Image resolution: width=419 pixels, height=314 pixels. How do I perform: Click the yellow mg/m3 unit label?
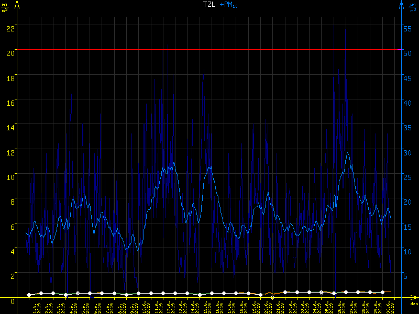pos(4,6)
